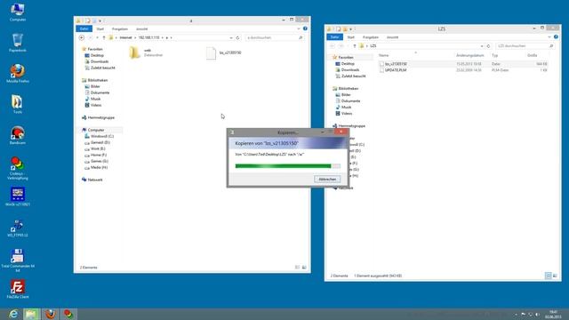Open the Datei tab in the left Explorer window

click(x=84, y=28)
